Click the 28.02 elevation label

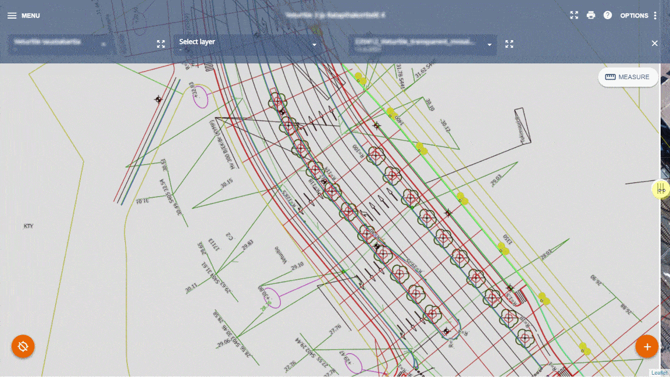(546, 255)
